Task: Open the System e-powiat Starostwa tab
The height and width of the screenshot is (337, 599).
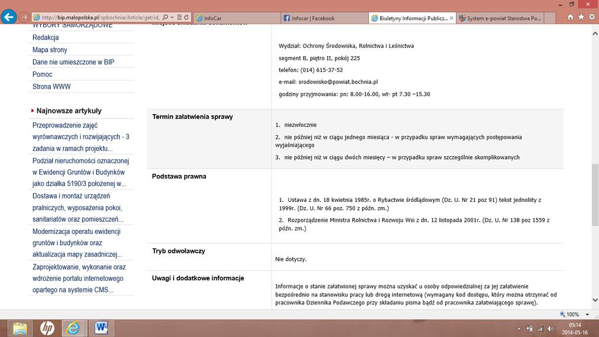Action: [x=500, y=18]
